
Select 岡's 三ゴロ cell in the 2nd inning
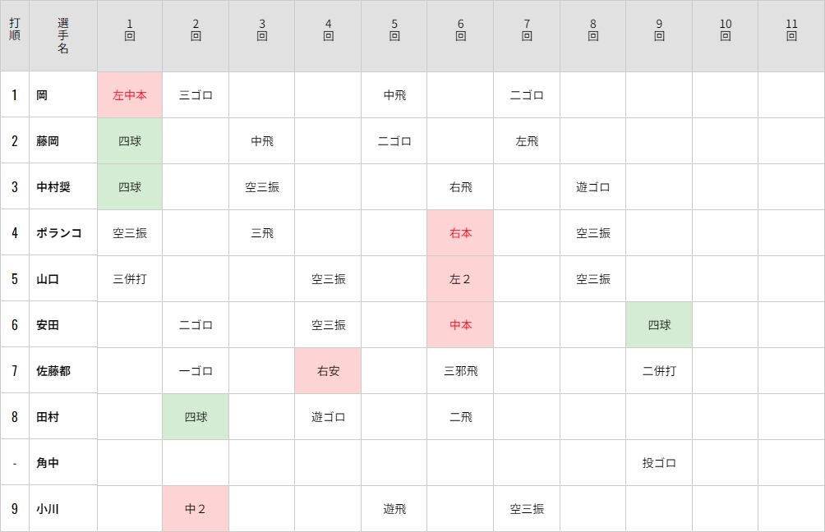coord(196,95)
